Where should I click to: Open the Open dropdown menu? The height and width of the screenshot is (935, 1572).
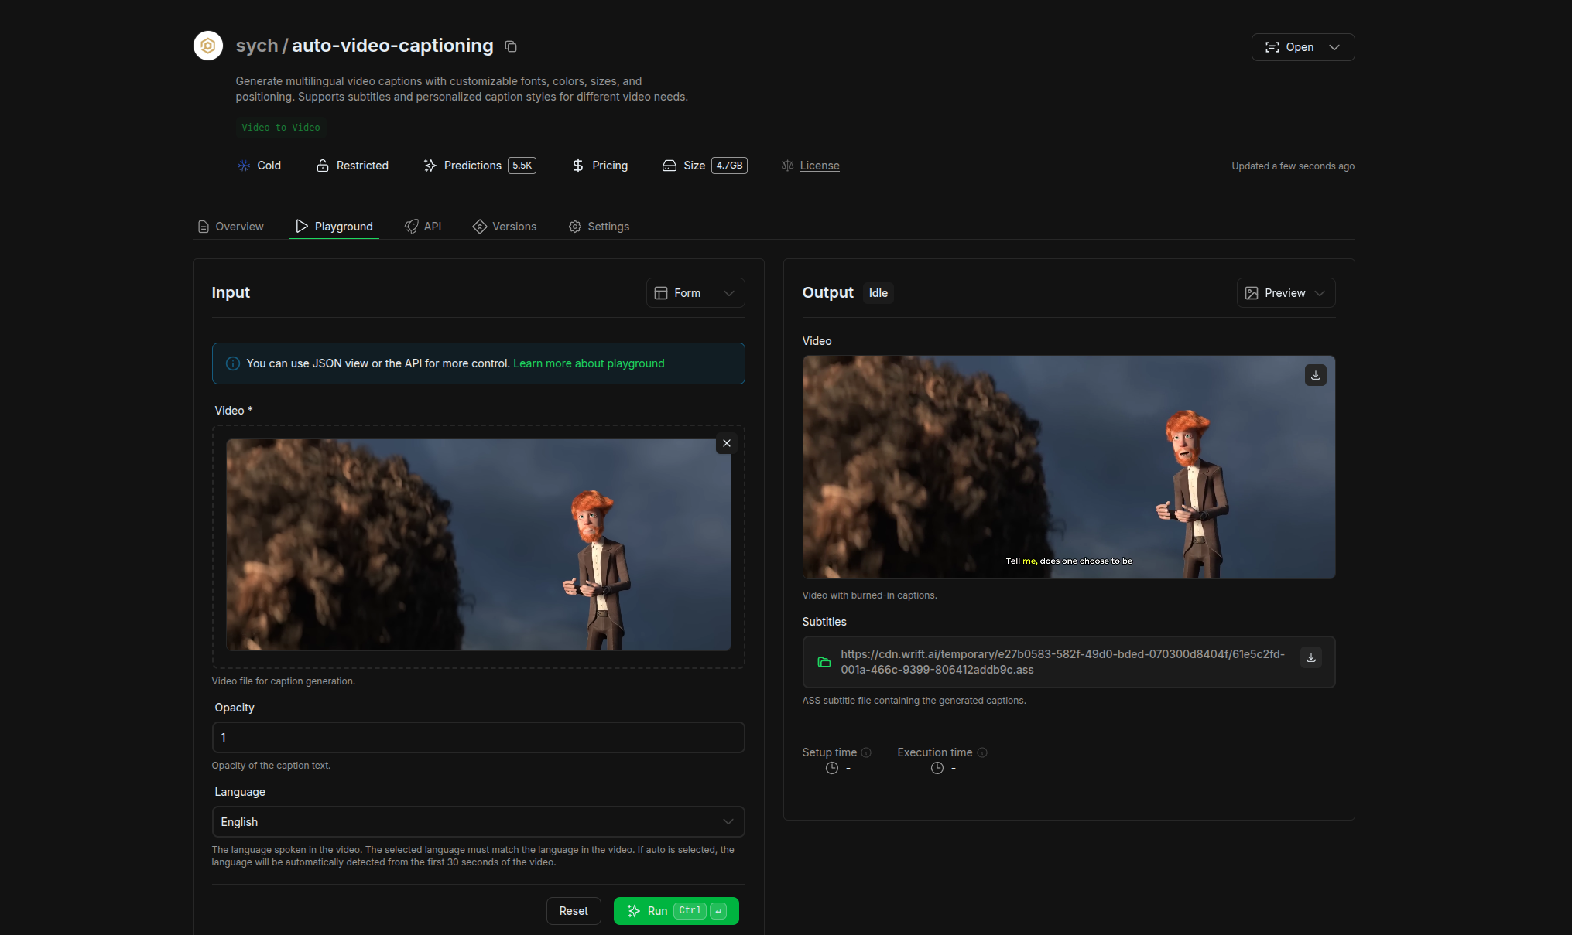click(x=1303, y=47)
